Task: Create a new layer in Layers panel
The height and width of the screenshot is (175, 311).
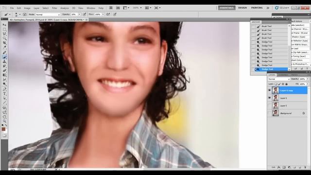Action: pos(300,167)
